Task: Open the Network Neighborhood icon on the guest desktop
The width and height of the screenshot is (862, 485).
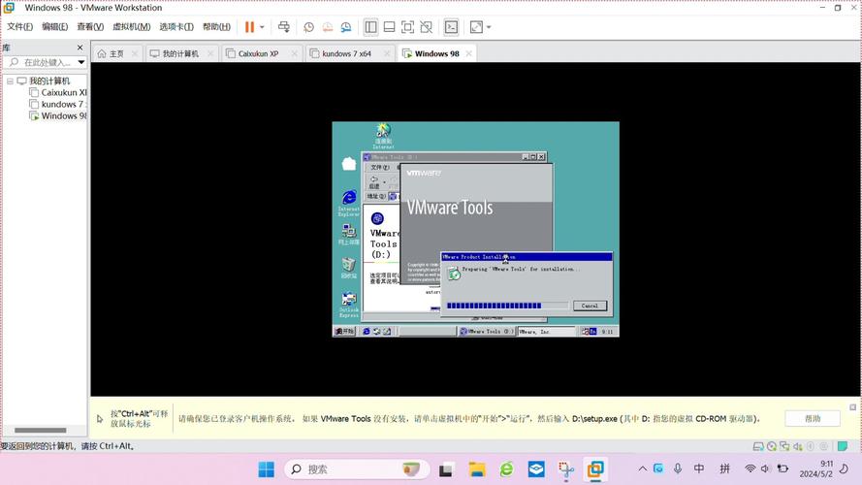Action: coord(348,234)
